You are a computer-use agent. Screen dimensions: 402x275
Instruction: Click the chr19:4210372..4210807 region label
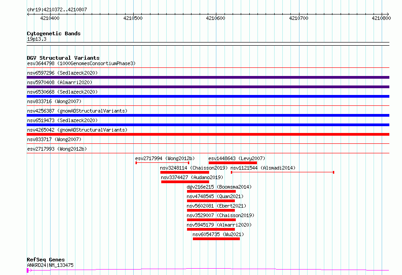click(x=57, y=9)
